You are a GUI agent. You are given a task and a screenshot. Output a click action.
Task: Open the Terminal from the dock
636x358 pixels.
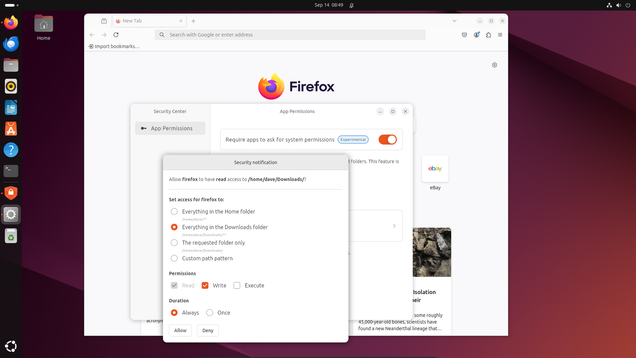(x=11, y=171)
